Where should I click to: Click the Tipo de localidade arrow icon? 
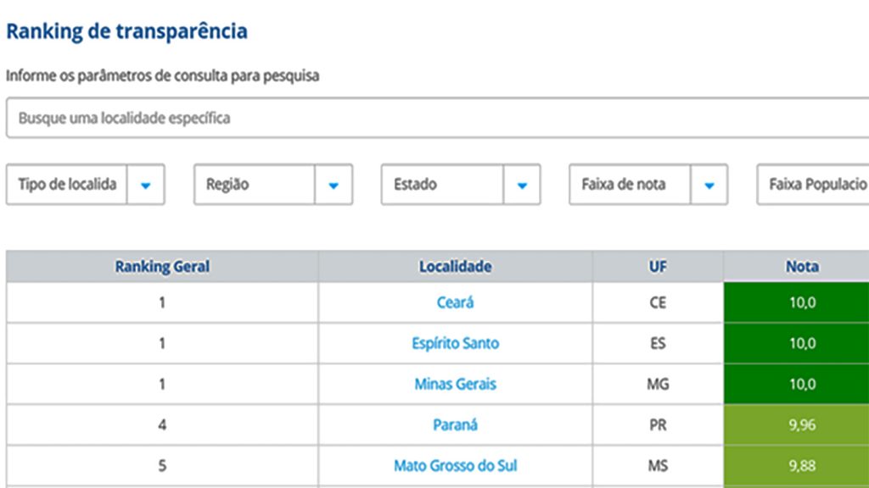(146, 185)
